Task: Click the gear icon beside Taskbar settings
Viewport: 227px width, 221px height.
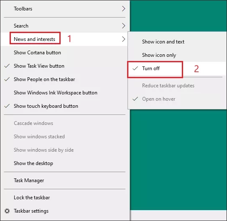Action: (7, 211)
